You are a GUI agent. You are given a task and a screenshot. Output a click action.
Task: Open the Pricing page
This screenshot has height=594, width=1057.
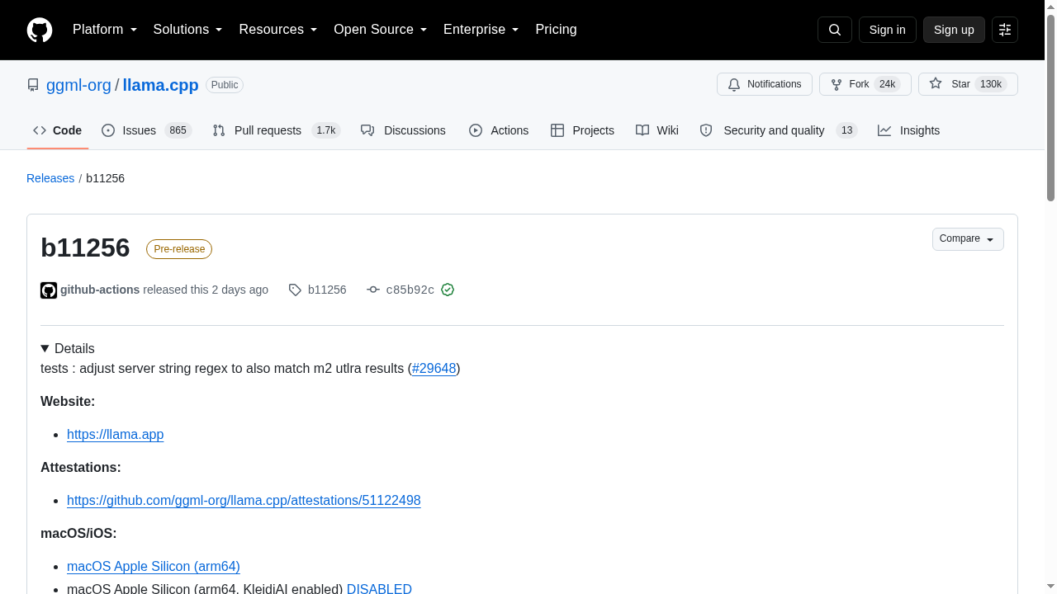[556, 30]
